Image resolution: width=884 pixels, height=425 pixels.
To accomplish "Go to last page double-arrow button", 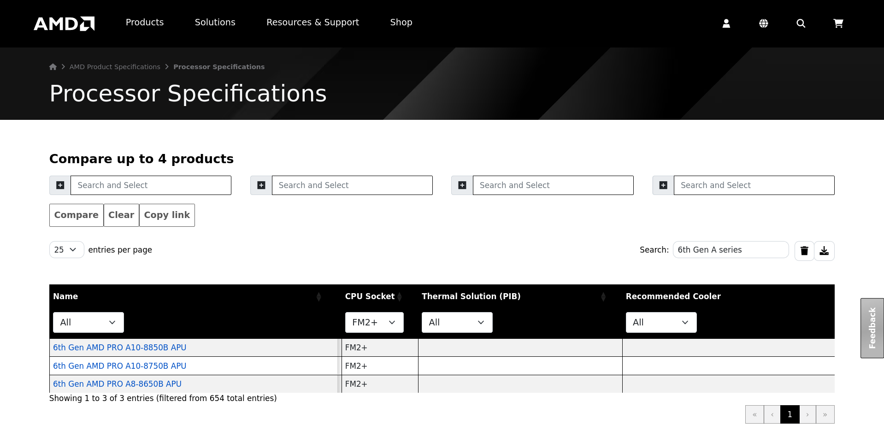I will (825, 414).
